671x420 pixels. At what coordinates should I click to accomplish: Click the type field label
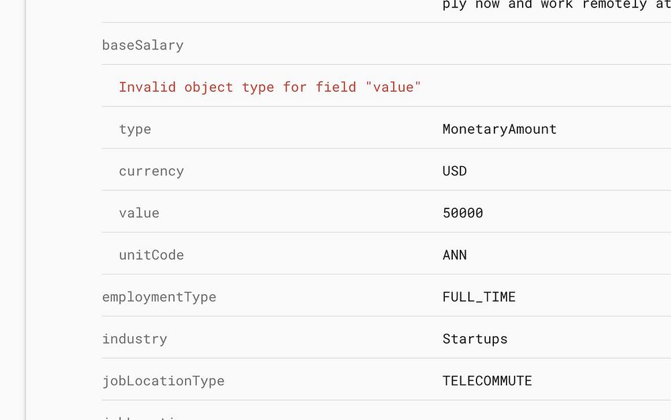click(x=135, y=129)
